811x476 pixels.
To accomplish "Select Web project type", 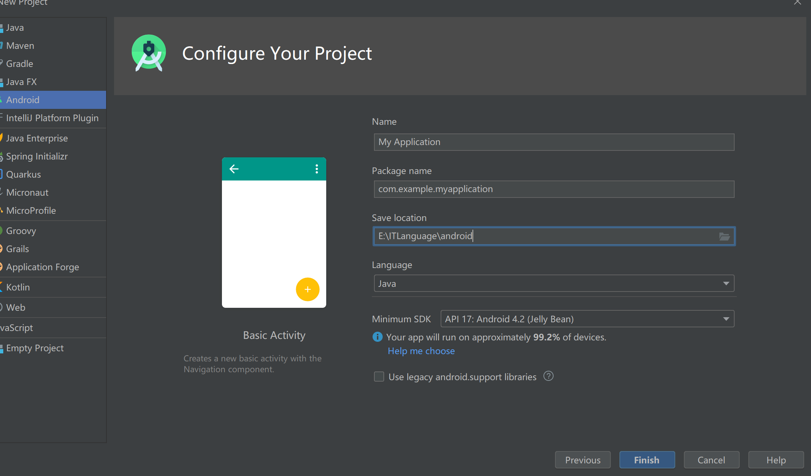I will (53, 307).
